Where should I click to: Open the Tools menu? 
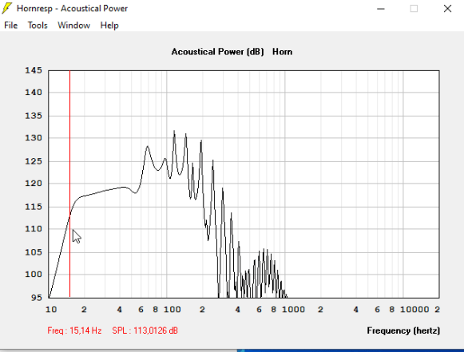click(x=38, y=26)
